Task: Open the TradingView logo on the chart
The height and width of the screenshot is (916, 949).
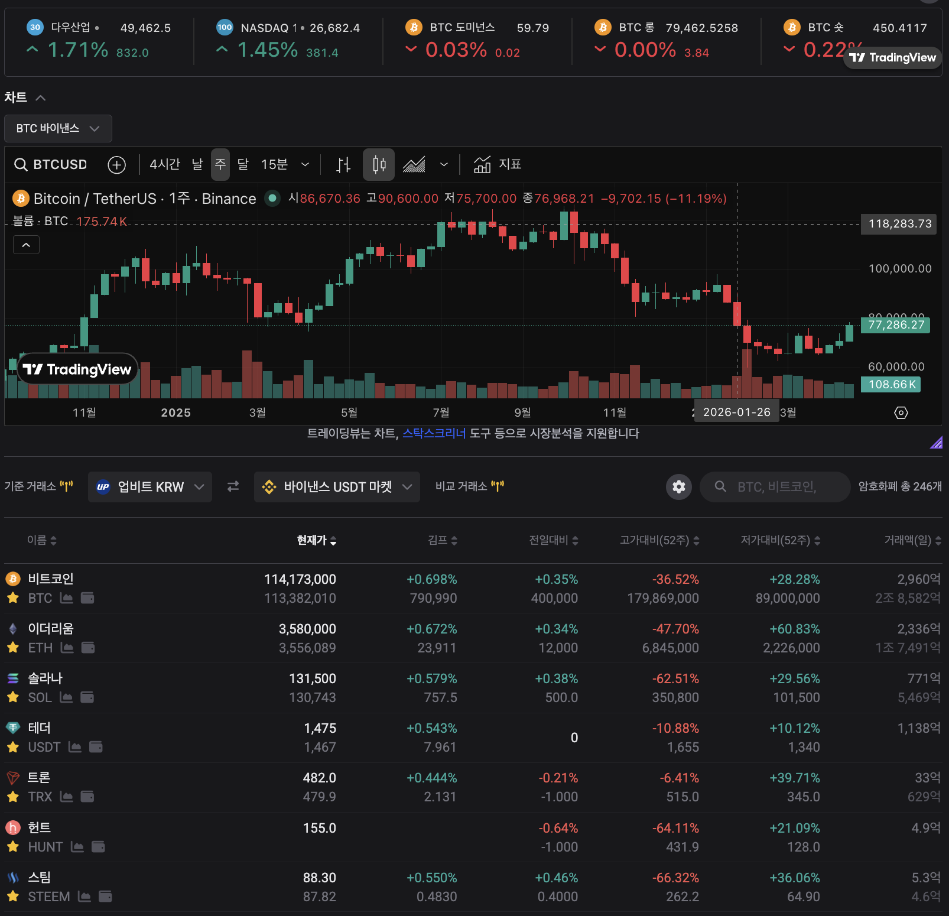Action: [x=77, y=369]
